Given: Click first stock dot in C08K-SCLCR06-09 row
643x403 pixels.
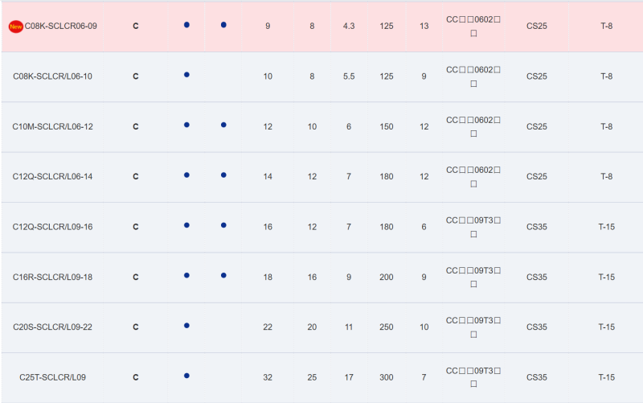Looking at the screenshot, I should tap(186, 25).
